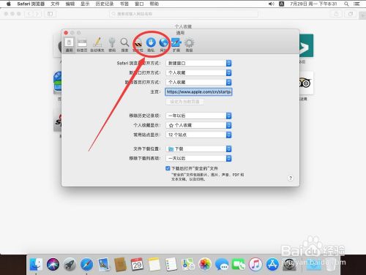The height and width of the screenshot is (275, 366).
Task: Open Photos in the Dock
Action: pos(205,264)
